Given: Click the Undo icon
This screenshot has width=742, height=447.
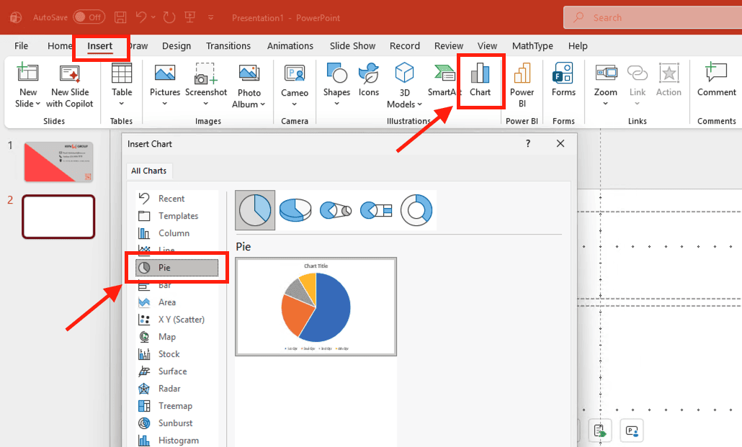Looking at the screenshot, I should tap(141, 17).
